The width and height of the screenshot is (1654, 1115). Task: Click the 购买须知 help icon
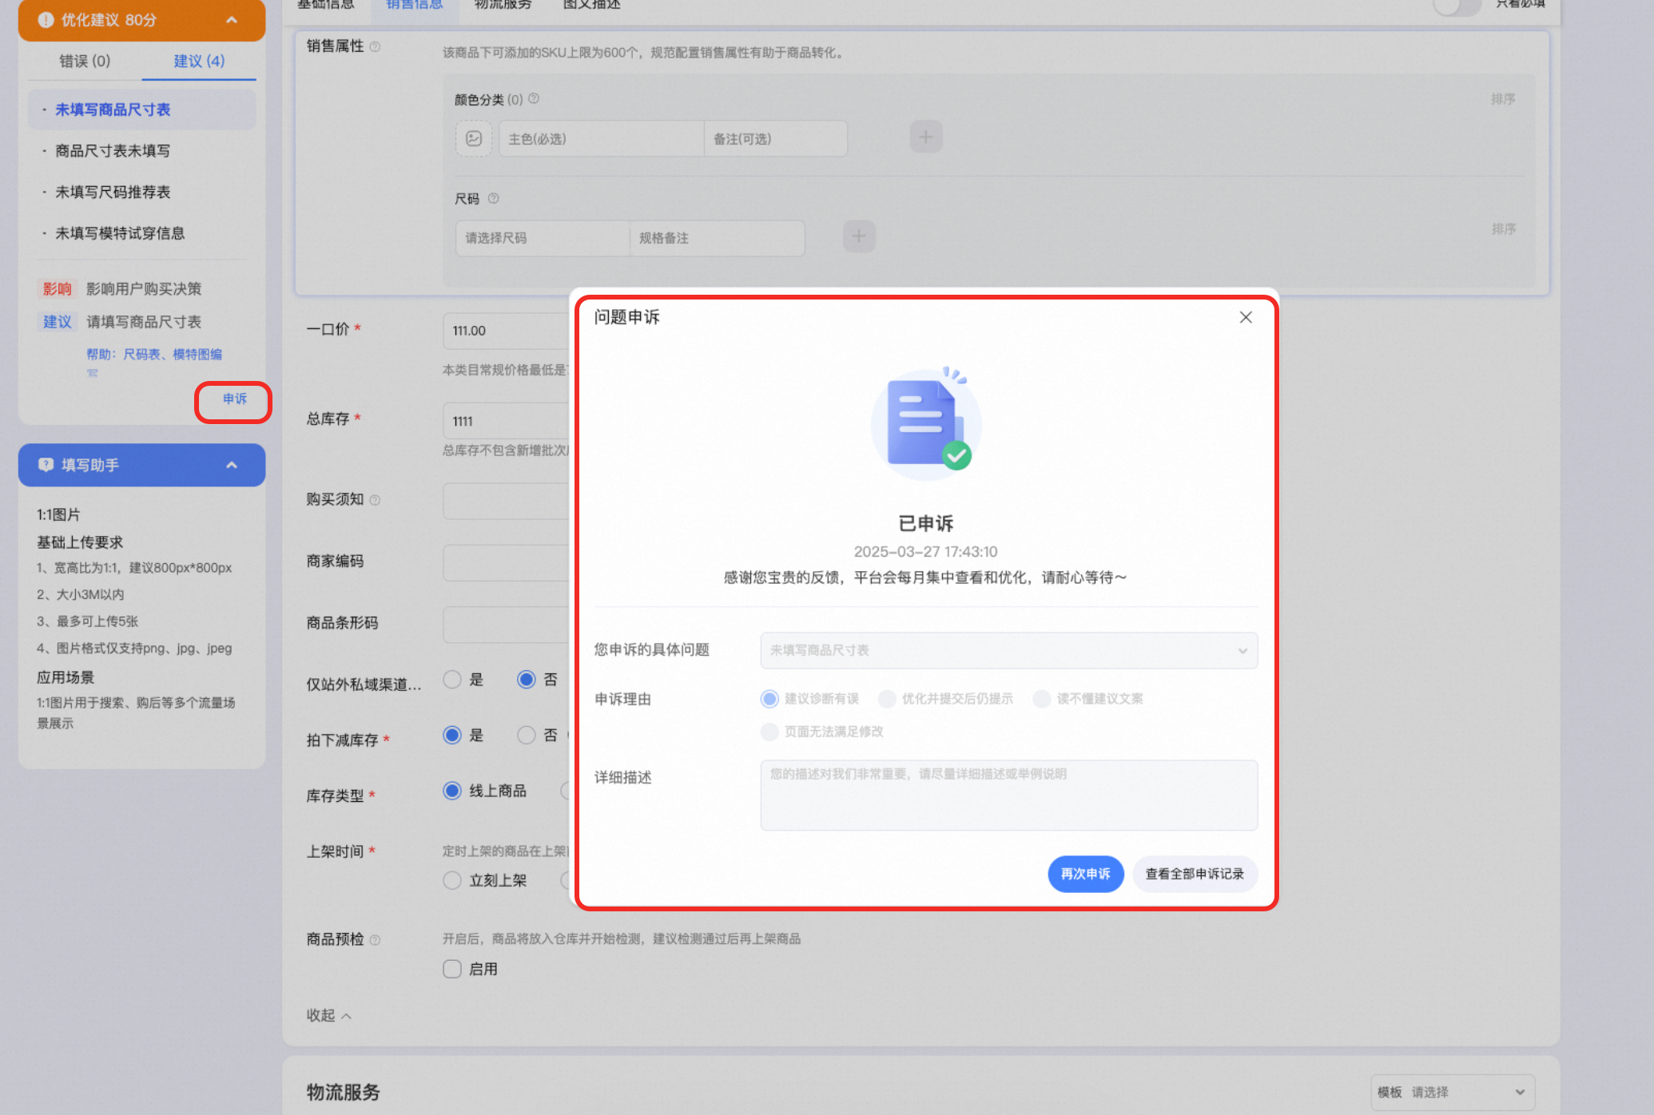[x=375, y=498]
